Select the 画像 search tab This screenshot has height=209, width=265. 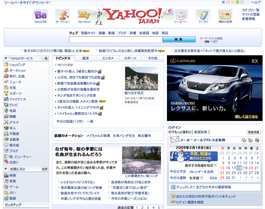[102, 33]
